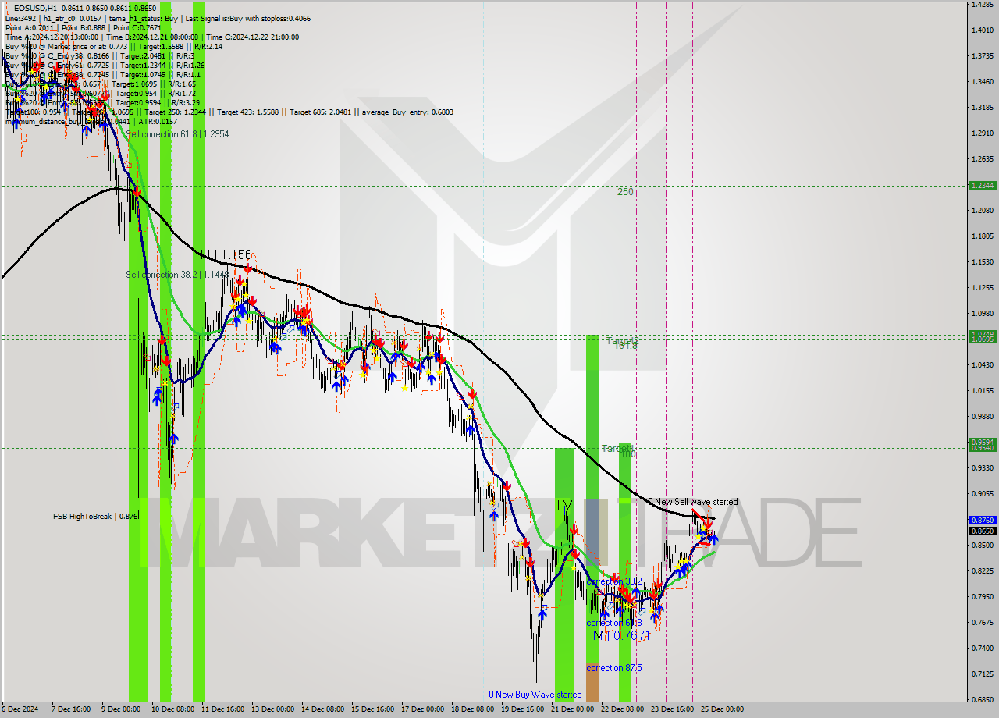
Task: Click the 0.7125 price axis value
Action: (x=982, y=674)
